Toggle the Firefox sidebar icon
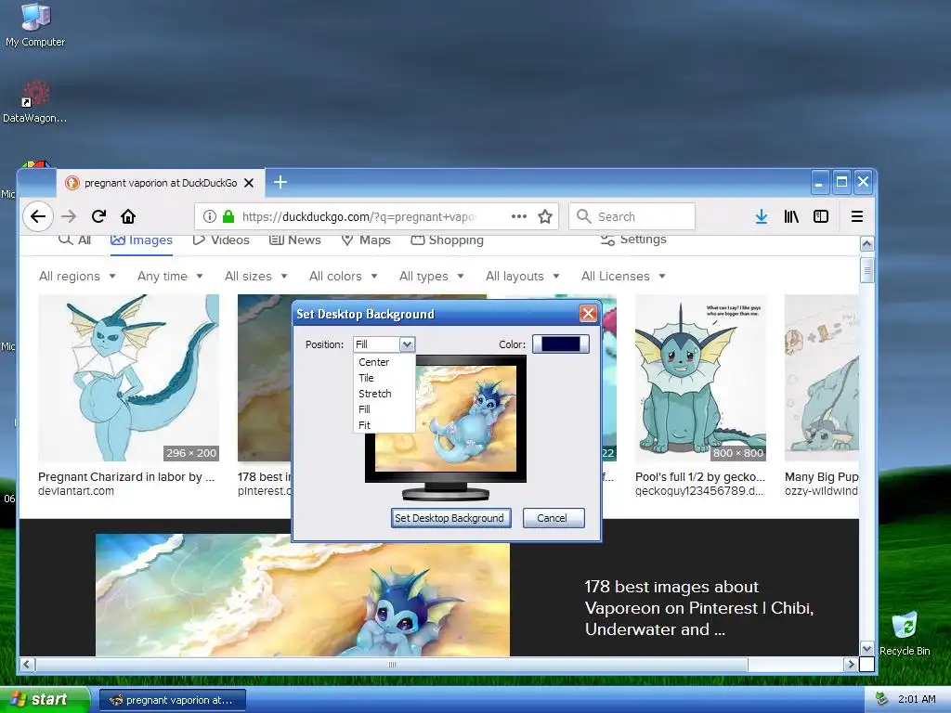Image resolution: width=951 pixels, height=713 pixels. [821, 216]
